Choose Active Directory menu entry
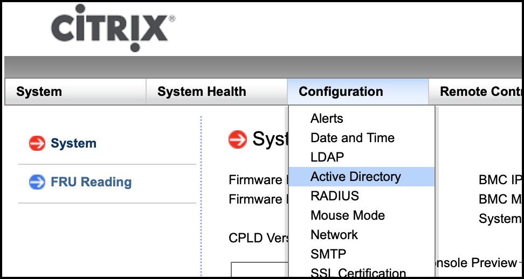The height and width of the screenshot is (279, 524). [362, 177]
